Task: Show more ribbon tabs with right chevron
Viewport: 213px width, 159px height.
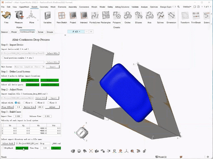Action: tap(175, 7)
